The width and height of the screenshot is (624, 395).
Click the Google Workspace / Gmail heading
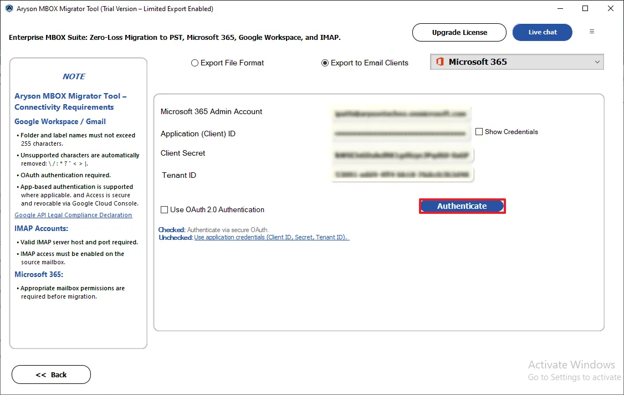click(x=60, y=121)
